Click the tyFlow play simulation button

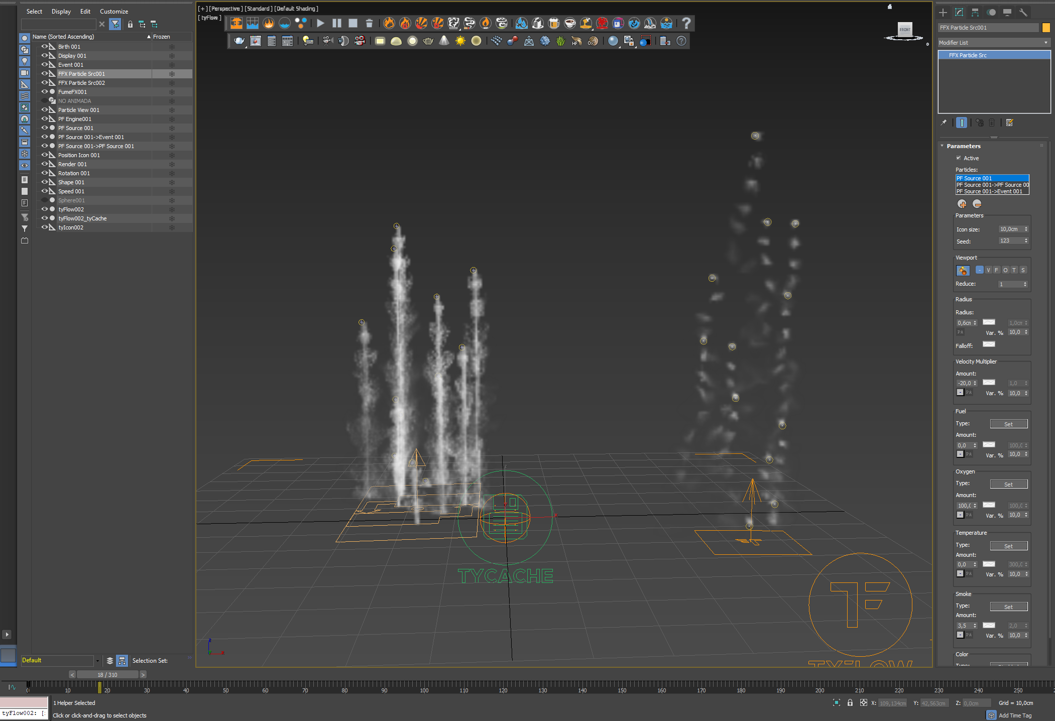tap(320, 23)
